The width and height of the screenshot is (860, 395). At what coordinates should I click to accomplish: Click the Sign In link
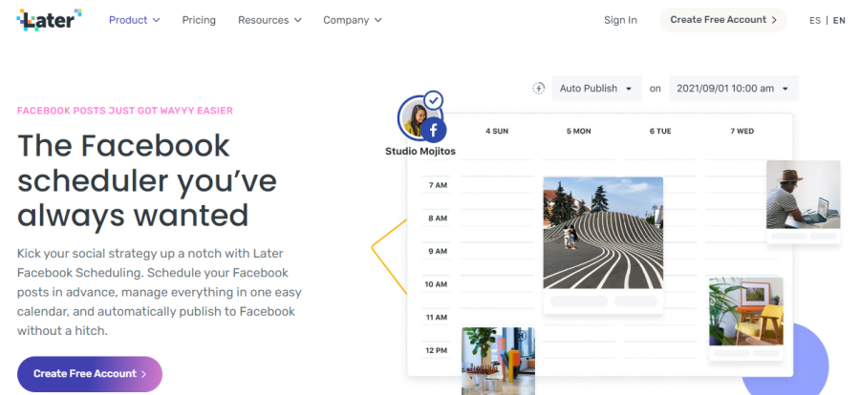[620, 20]
